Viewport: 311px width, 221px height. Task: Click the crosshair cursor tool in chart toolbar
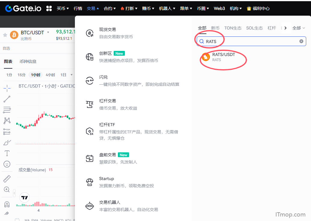tap(7, 88)
